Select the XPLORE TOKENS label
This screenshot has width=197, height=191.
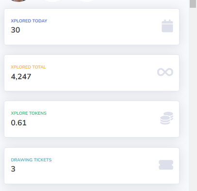pyautogui.click(x=29, y=113)
